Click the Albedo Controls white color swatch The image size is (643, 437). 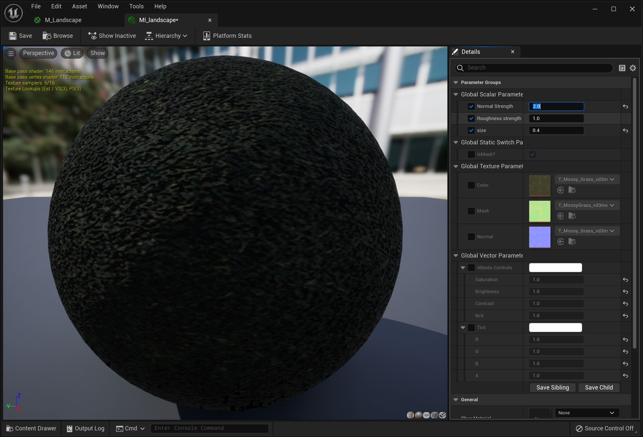pos(555,267)
